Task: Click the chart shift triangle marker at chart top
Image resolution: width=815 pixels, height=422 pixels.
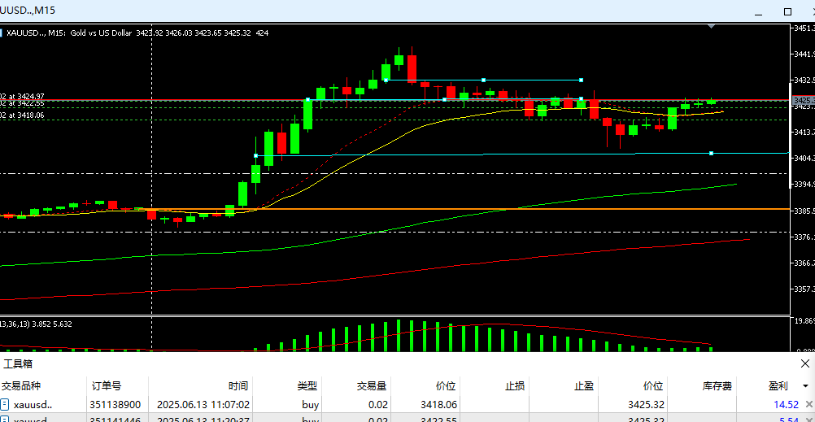Action: pos(713,26)
